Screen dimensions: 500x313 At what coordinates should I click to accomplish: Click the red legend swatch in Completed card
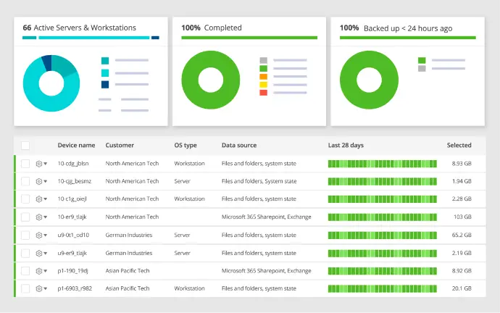coord(263,93)
